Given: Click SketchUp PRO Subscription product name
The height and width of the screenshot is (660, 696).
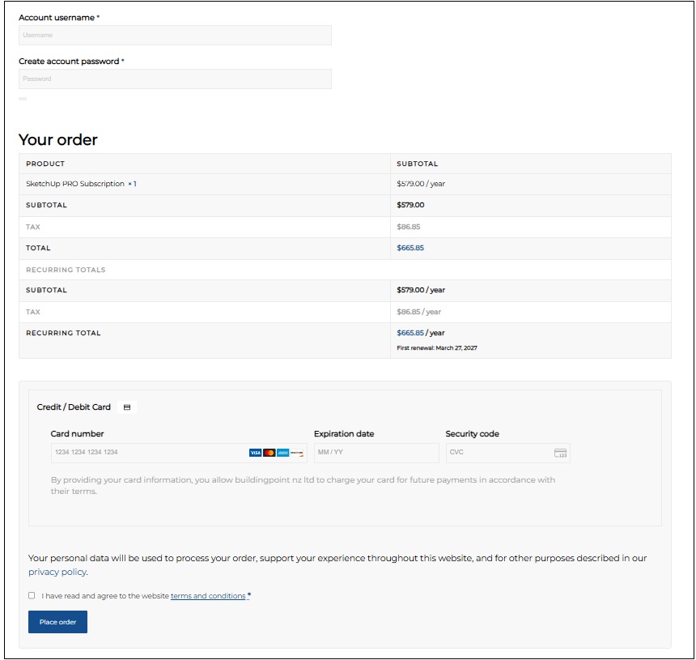Looking at the screenshot, I should [75, 184].
